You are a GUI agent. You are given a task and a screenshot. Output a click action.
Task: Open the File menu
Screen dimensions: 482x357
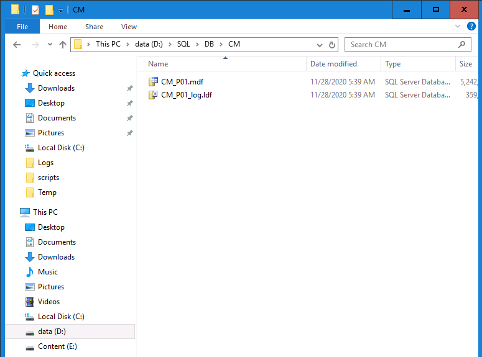tap(22, 27)
